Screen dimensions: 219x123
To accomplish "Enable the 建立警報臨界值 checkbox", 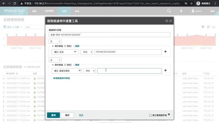I will point(151,115).
